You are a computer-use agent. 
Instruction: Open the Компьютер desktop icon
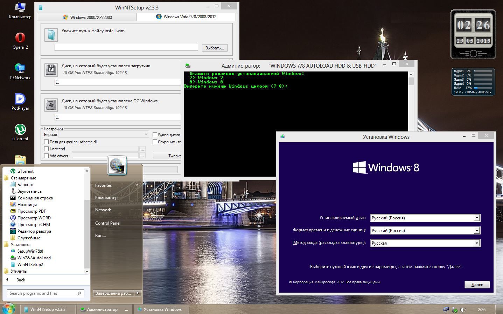(x=20, y=11)
